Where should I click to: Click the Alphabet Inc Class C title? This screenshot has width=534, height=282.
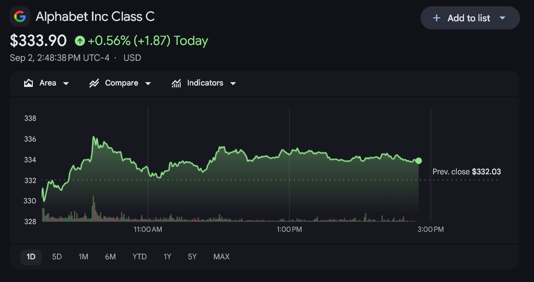click(95, 16)
